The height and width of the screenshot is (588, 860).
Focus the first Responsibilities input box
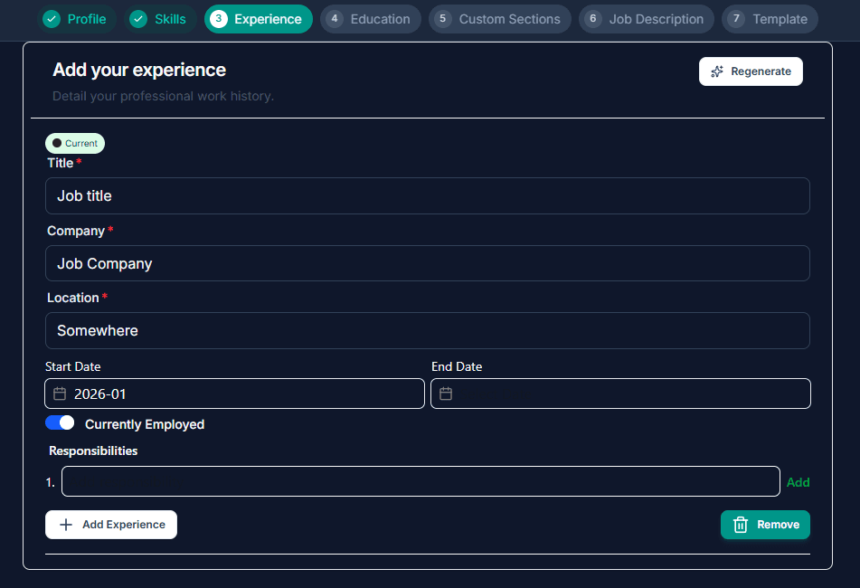[421, 481]
